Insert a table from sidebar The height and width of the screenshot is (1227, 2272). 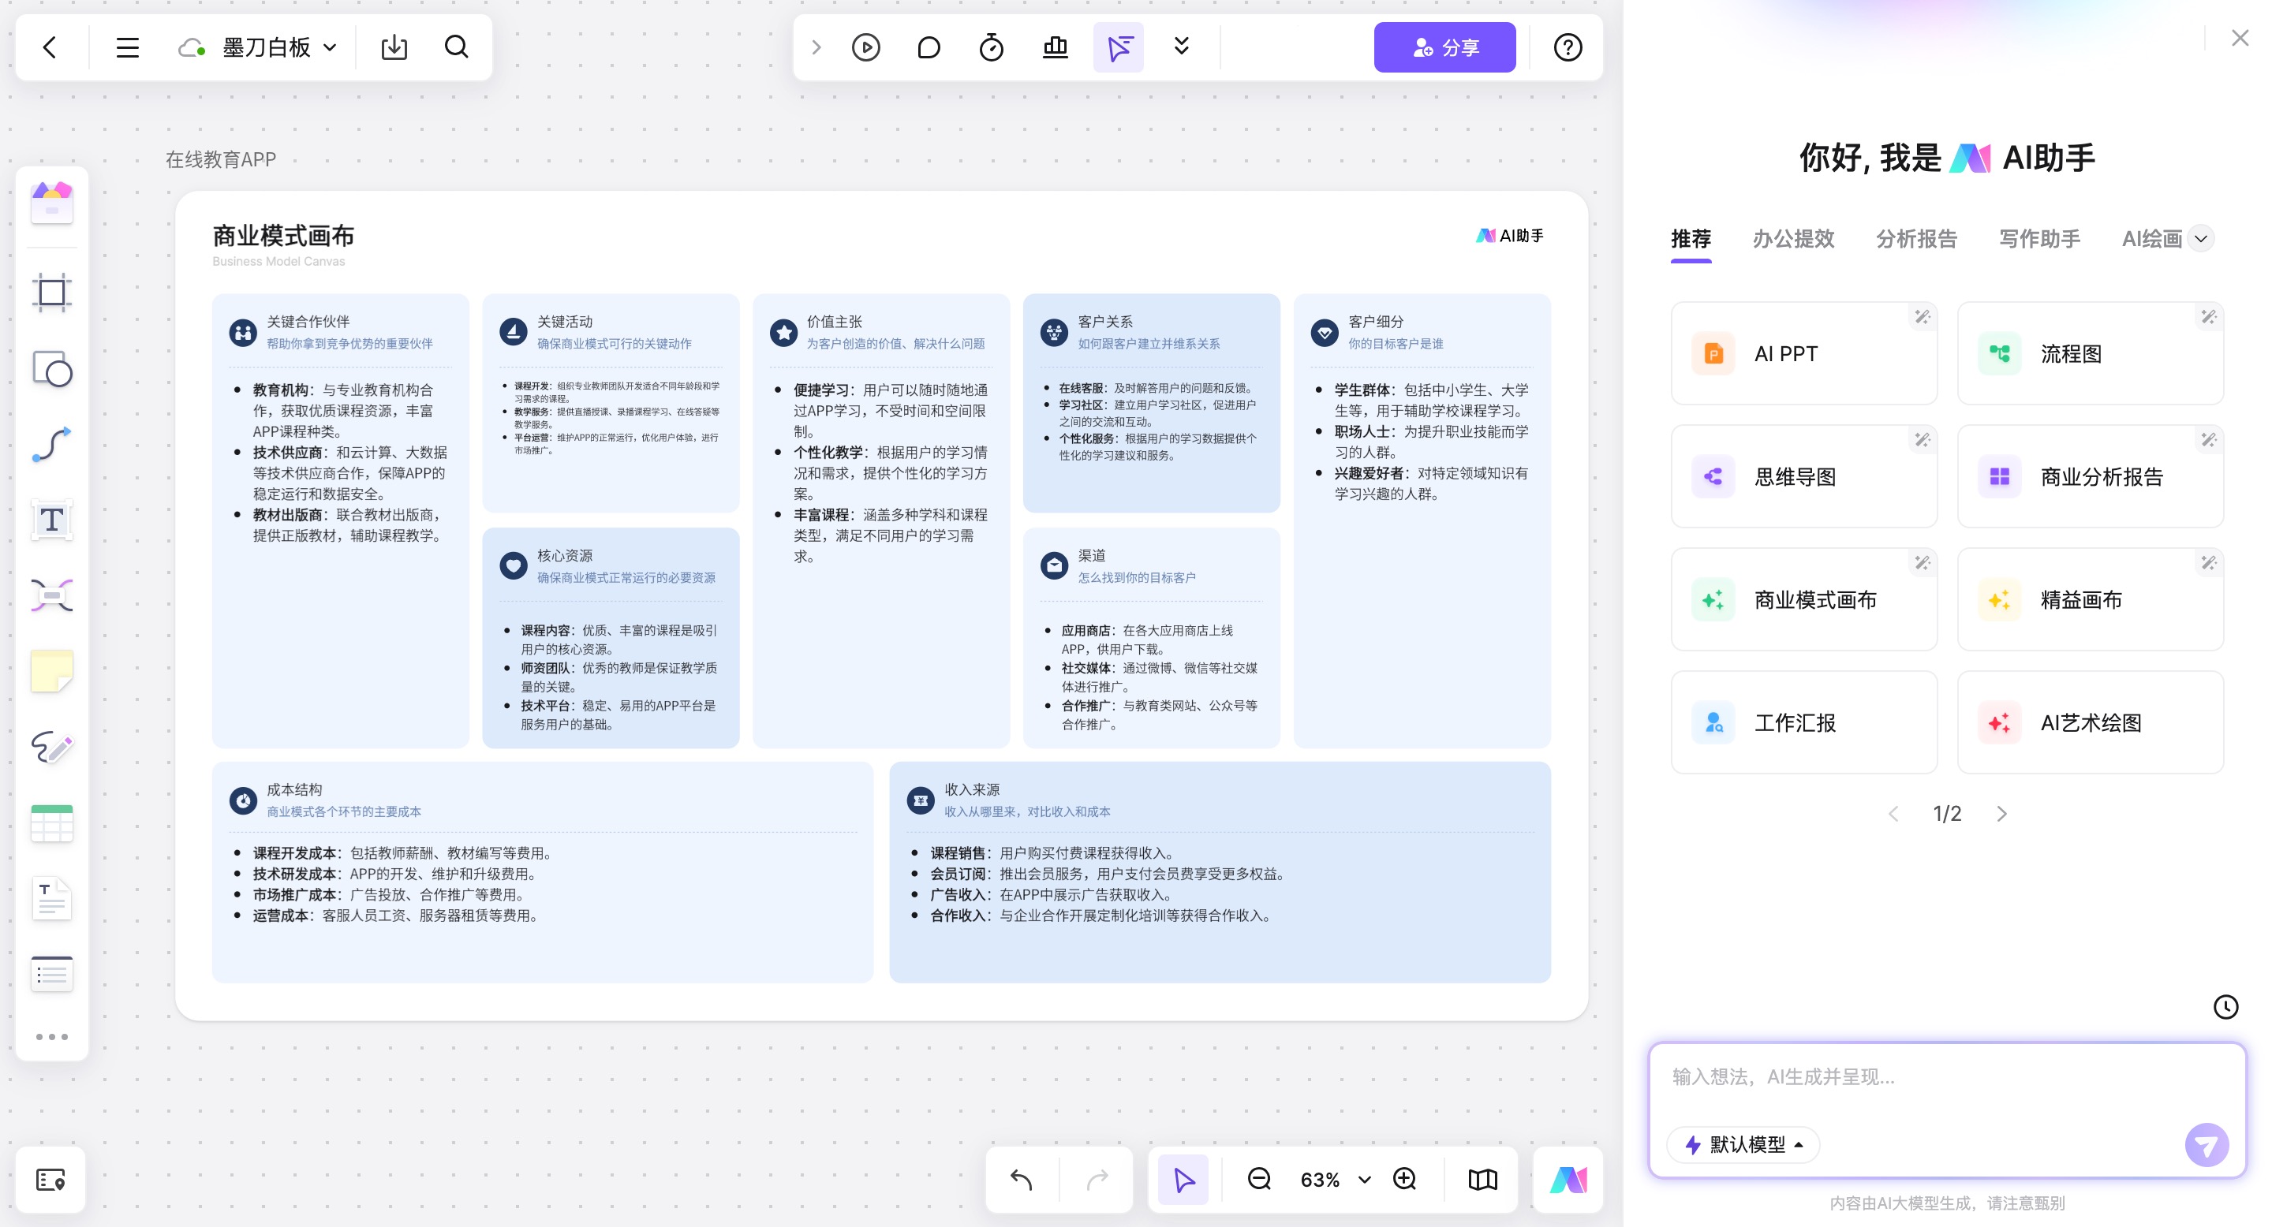51,823
